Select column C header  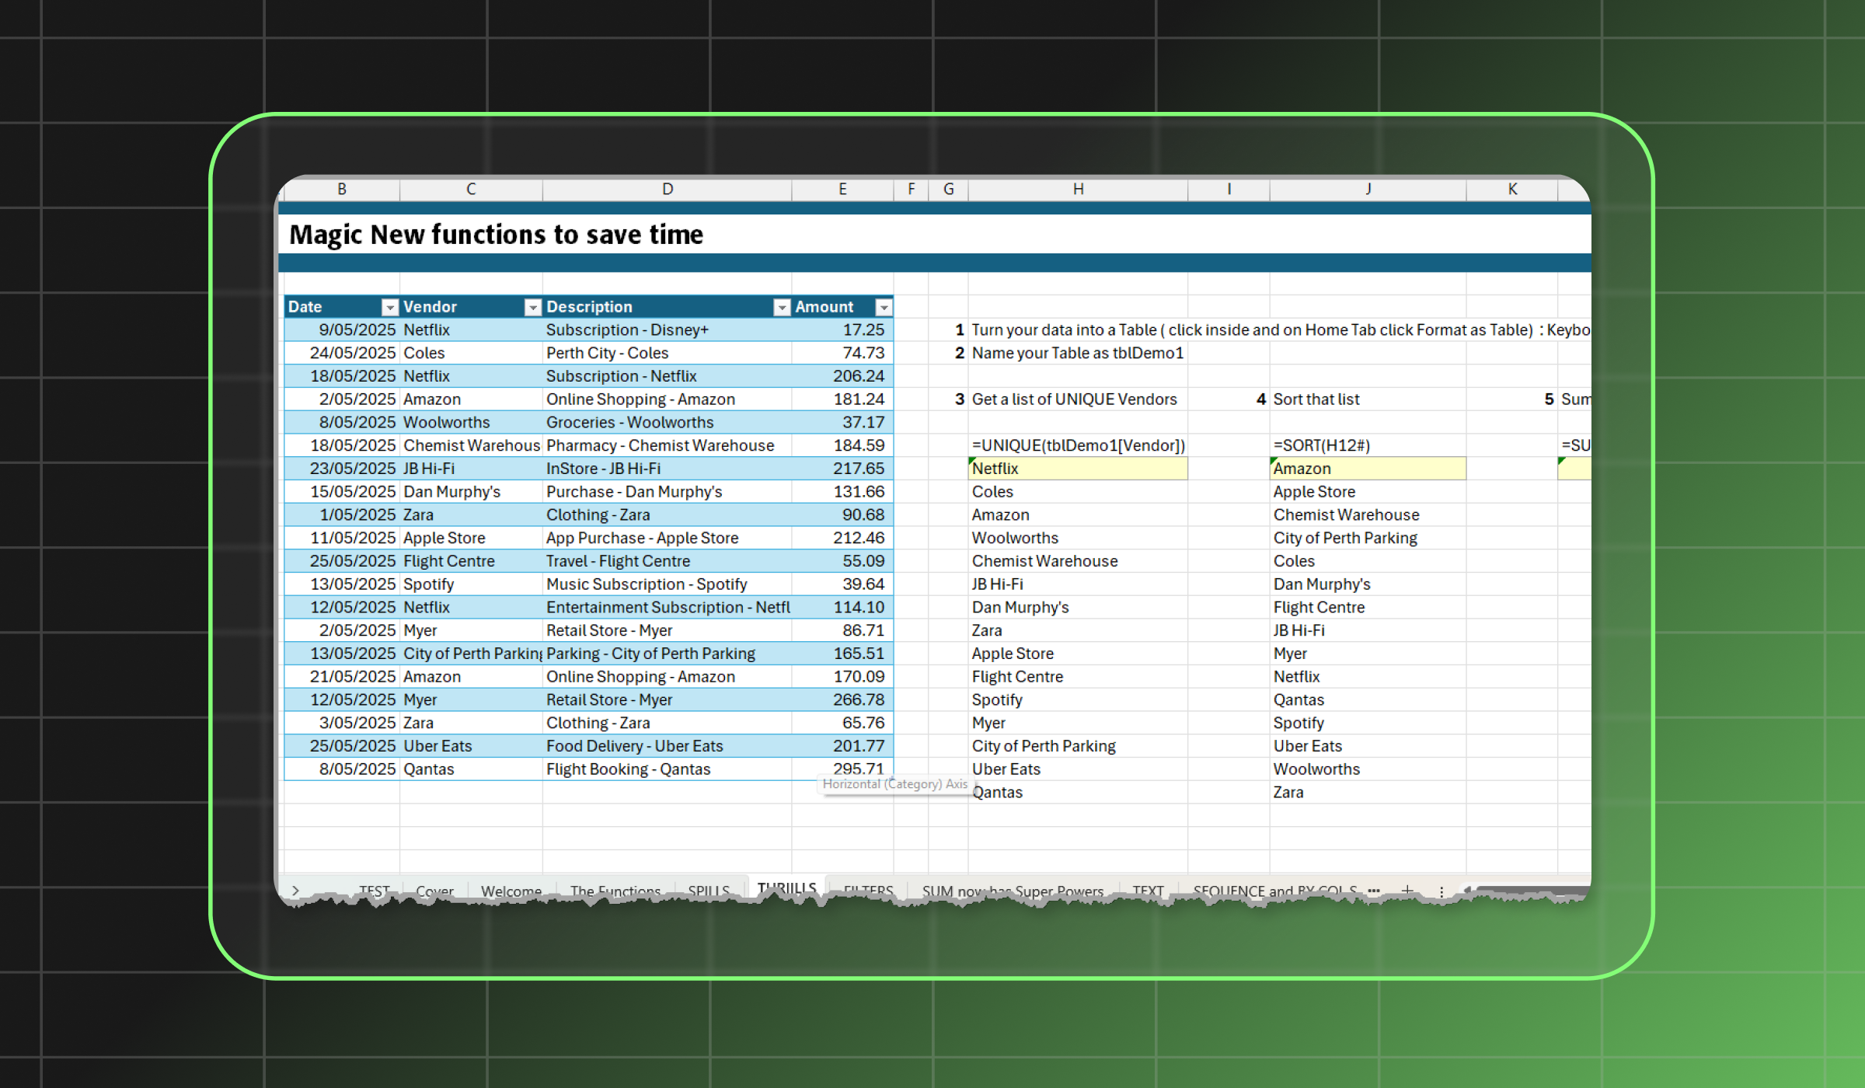(471, 189)
